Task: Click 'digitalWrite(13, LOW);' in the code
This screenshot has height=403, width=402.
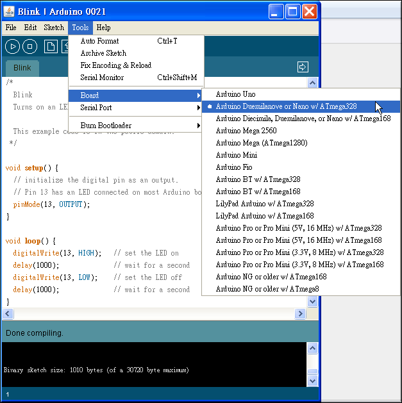Action: coord(55,277)
